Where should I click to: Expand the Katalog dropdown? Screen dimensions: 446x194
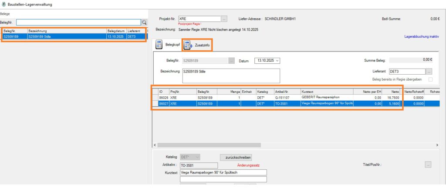tap(198, 157)
